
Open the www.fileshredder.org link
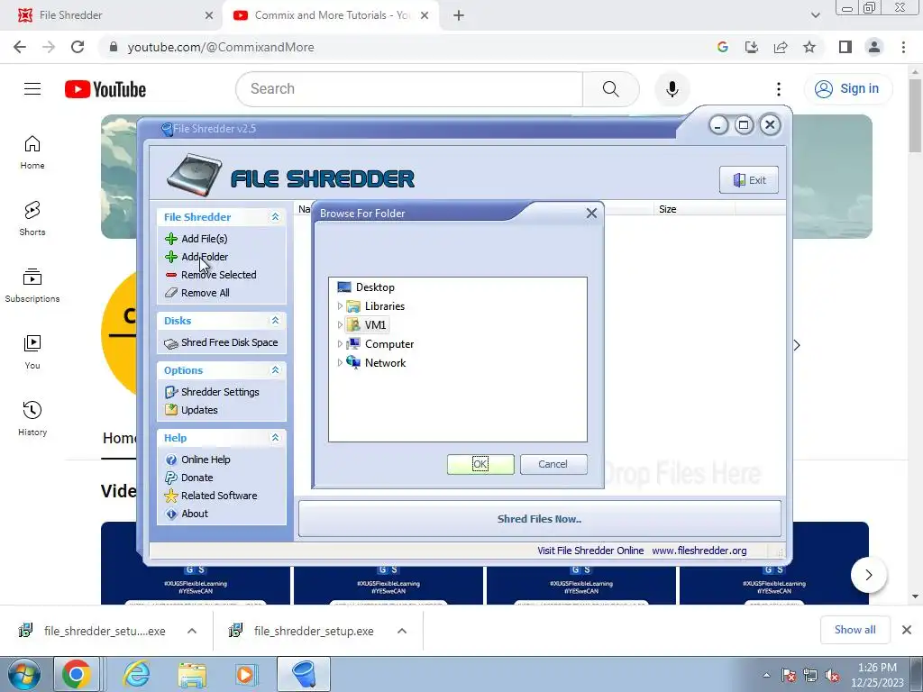coord(699,551)
